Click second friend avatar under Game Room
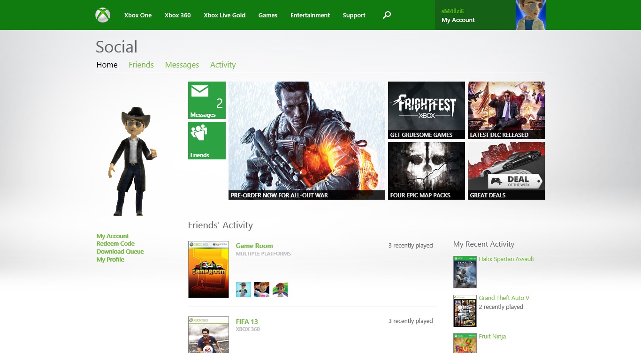Image resolution: width=641 pixels, height=353 pixels. [x=262, y=290]
